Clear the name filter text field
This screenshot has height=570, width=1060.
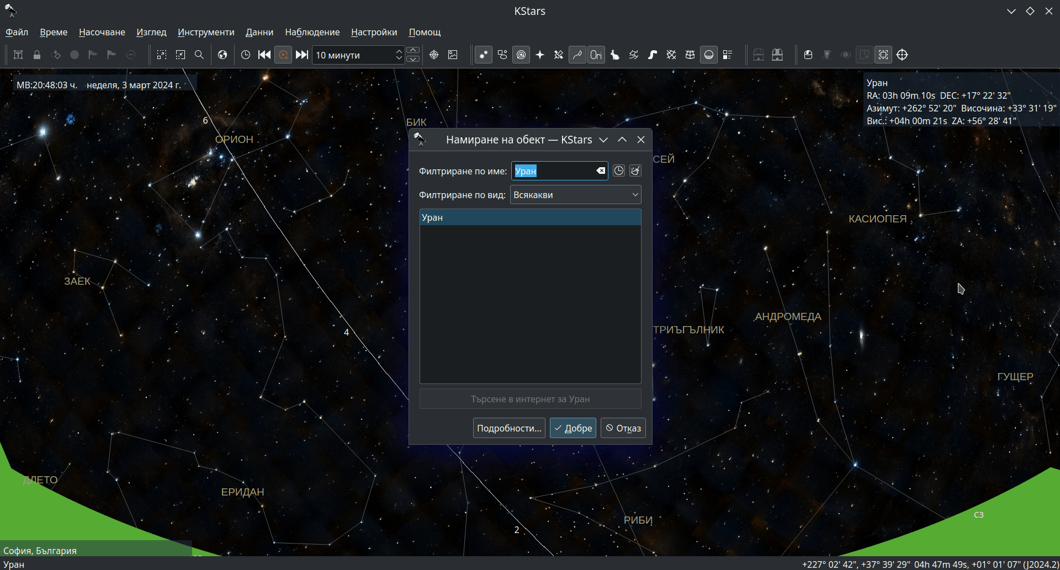click(601, 171)
